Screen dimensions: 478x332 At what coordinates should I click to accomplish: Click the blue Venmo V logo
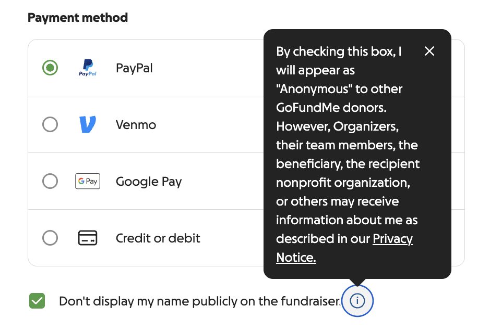pyautogui.click(x=88, y=124)
